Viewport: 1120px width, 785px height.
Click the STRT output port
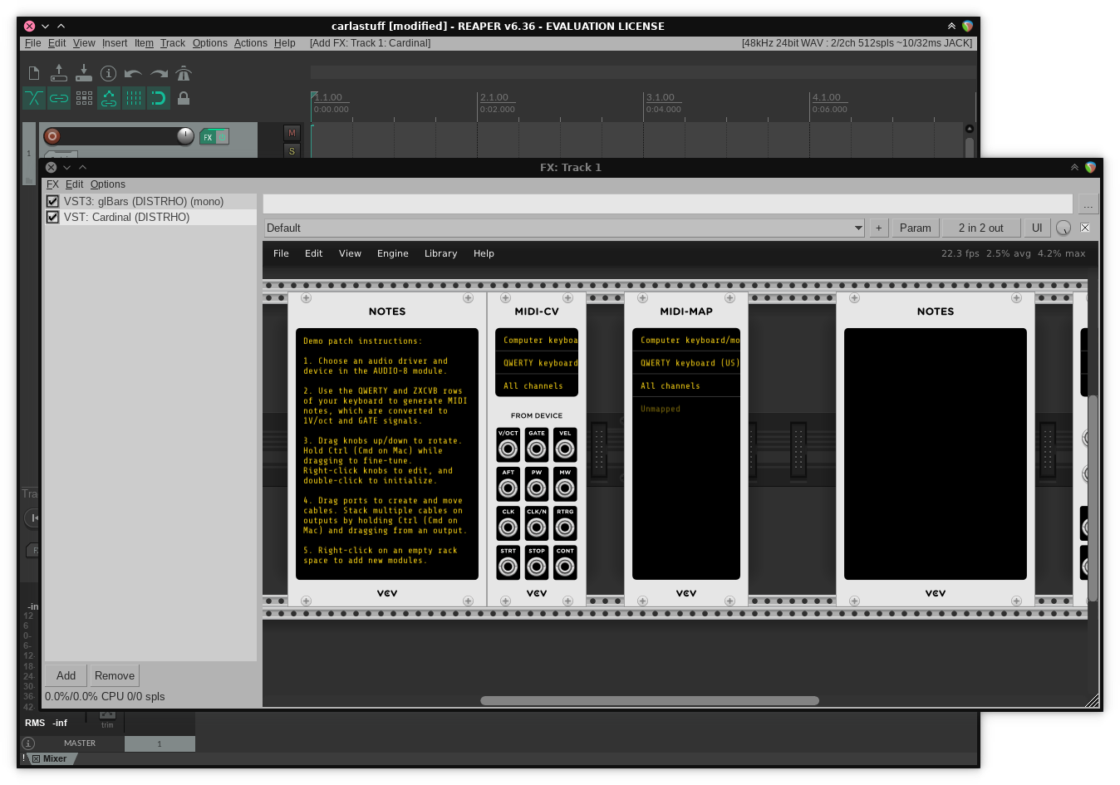(508, 567)
